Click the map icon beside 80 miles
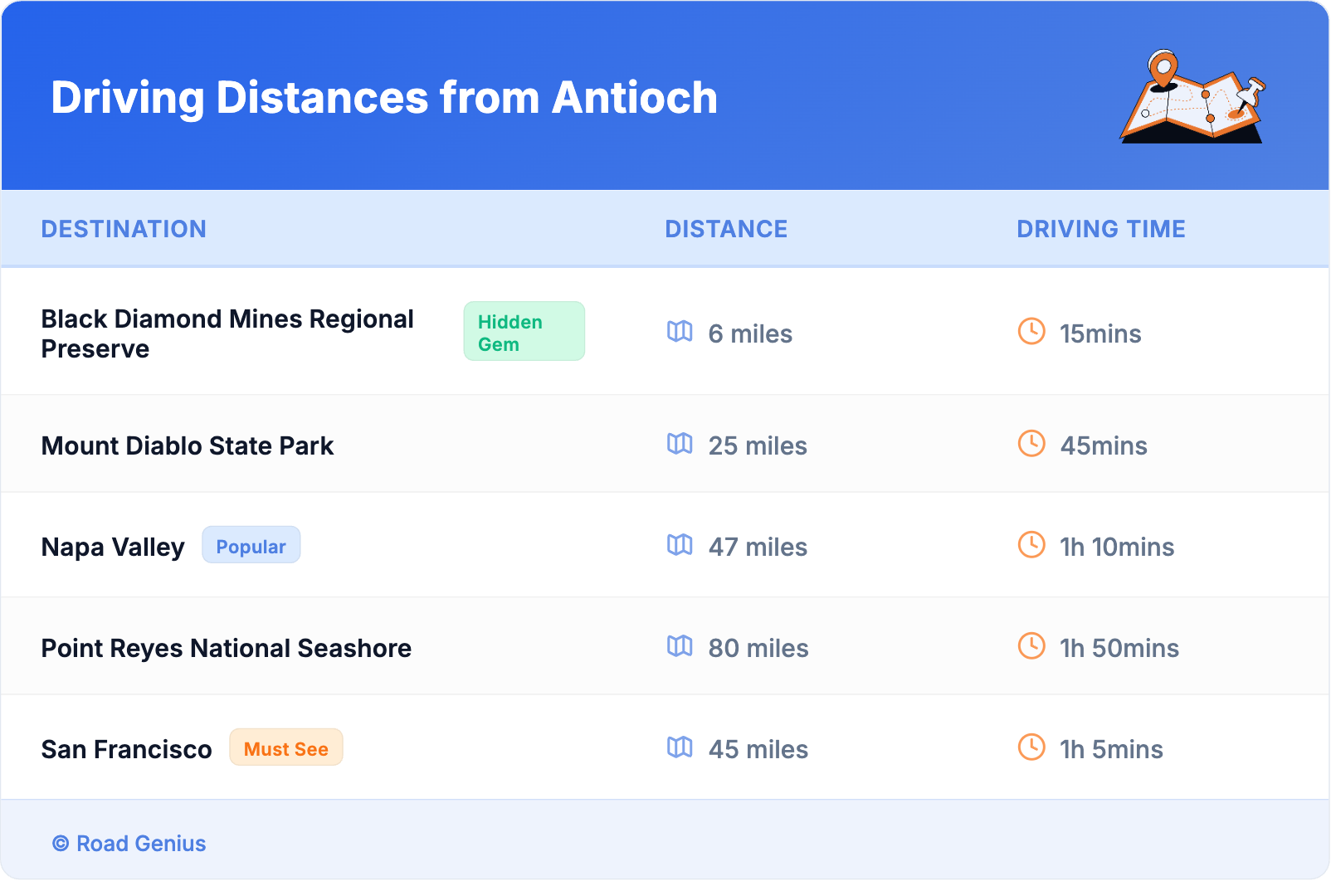 click(680, 646)
